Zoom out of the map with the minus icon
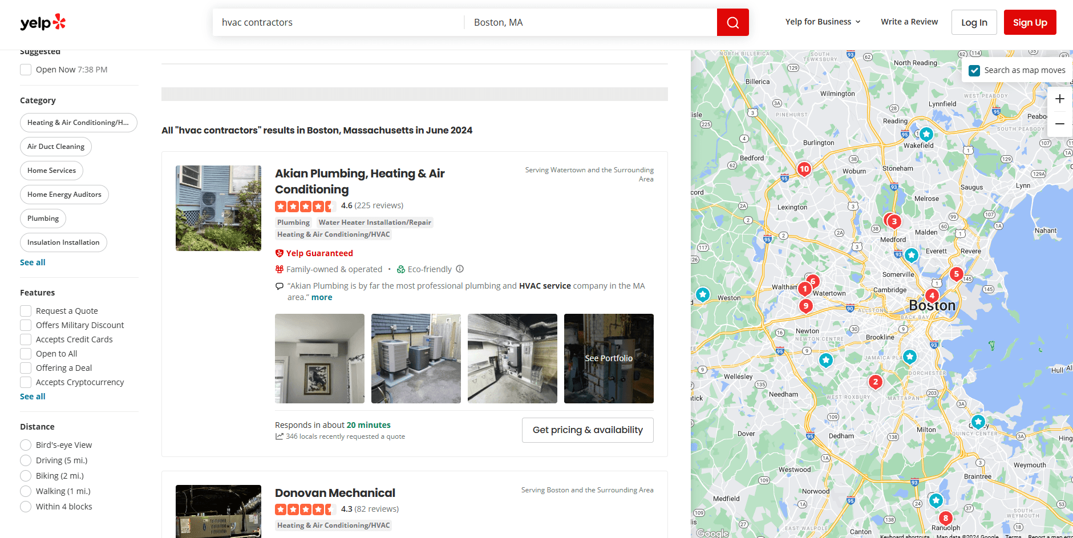 1059,123
